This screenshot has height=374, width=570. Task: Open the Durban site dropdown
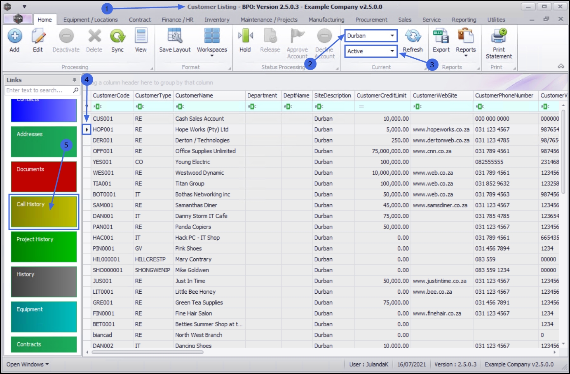pos(392,36)
